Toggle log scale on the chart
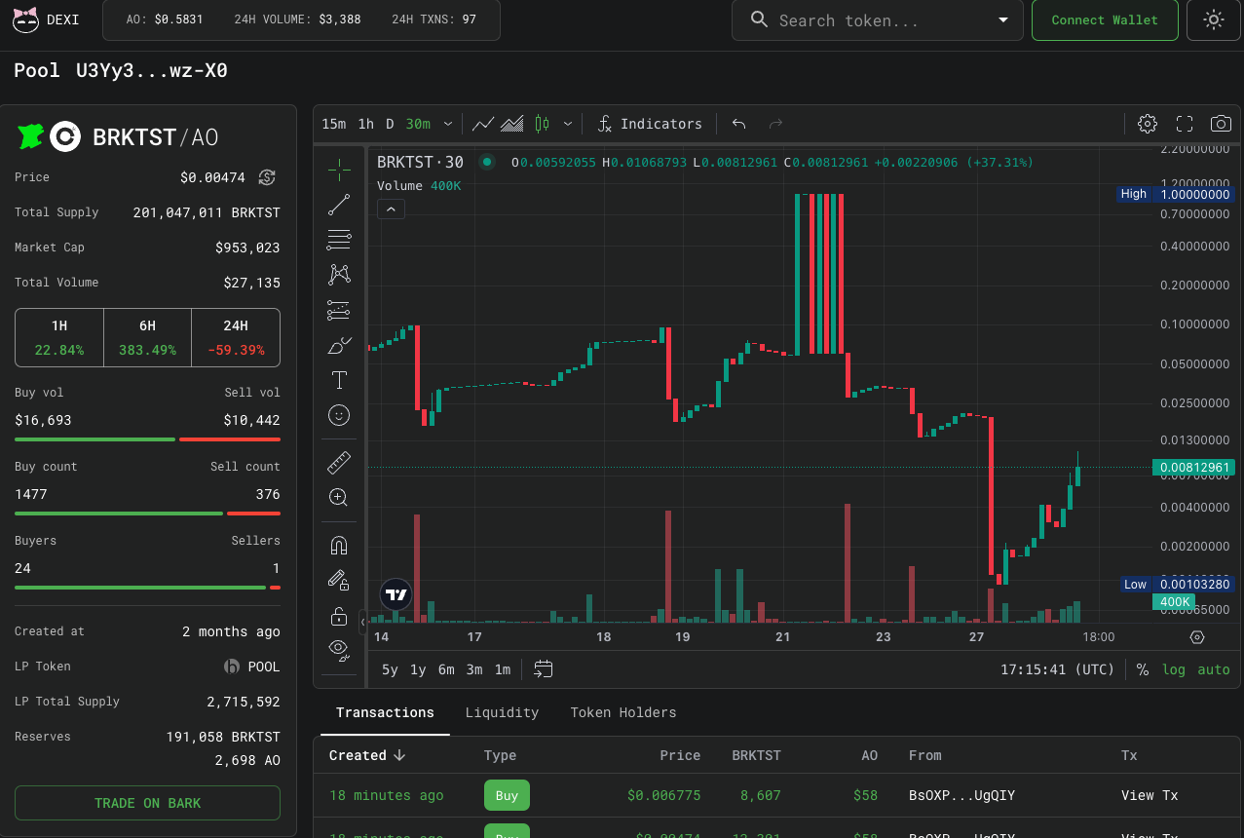 click(x=1174, y=669)
